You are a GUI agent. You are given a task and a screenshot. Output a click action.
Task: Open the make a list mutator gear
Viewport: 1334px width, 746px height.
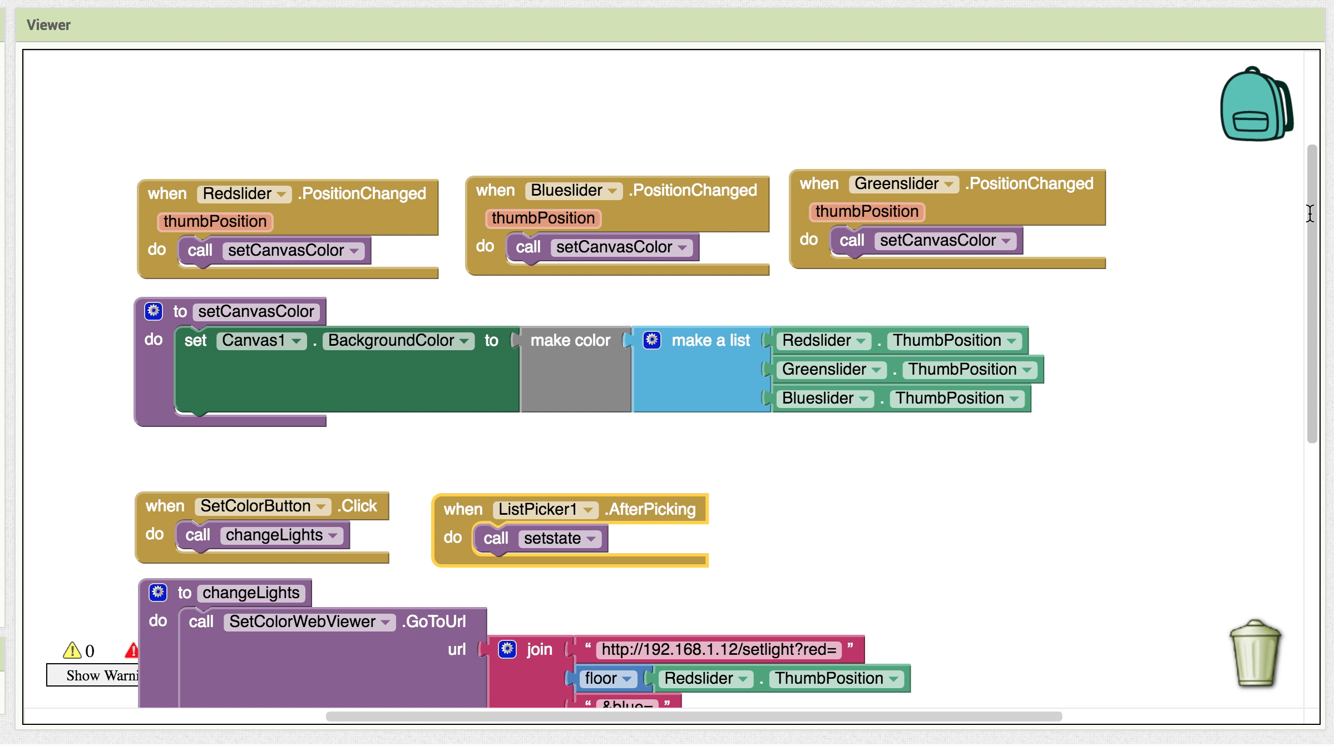coord(652,340)
